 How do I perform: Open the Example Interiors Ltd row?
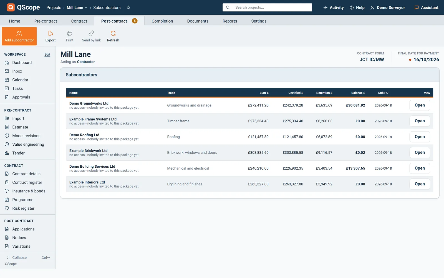click(420, 184)
